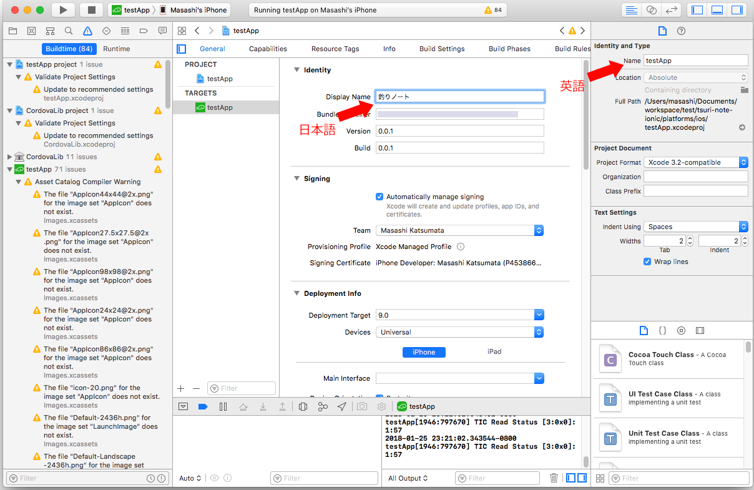754x490 pixels.
Task: Pause program execution in debug bar
Action: click(223, 406)
